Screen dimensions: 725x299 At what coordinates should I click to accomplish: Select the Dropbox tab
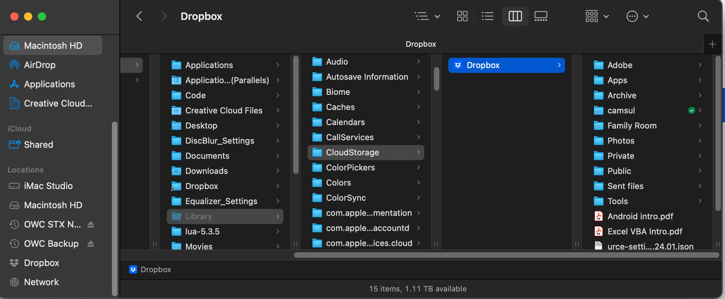tap(421, 44)
